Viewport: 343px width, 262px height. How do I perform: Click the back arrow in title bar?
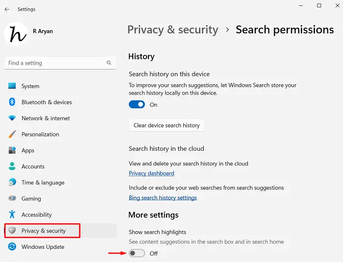(x=7, y=9)
